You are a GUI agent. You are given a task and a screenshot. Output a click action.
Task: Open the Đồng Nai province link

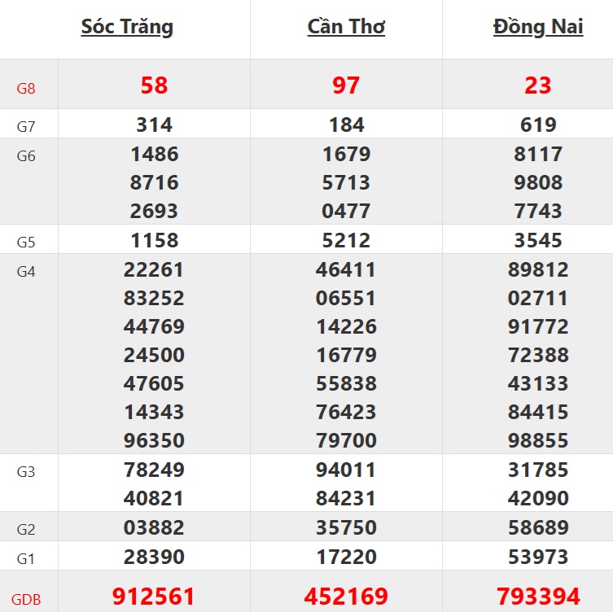coord(538,27)
